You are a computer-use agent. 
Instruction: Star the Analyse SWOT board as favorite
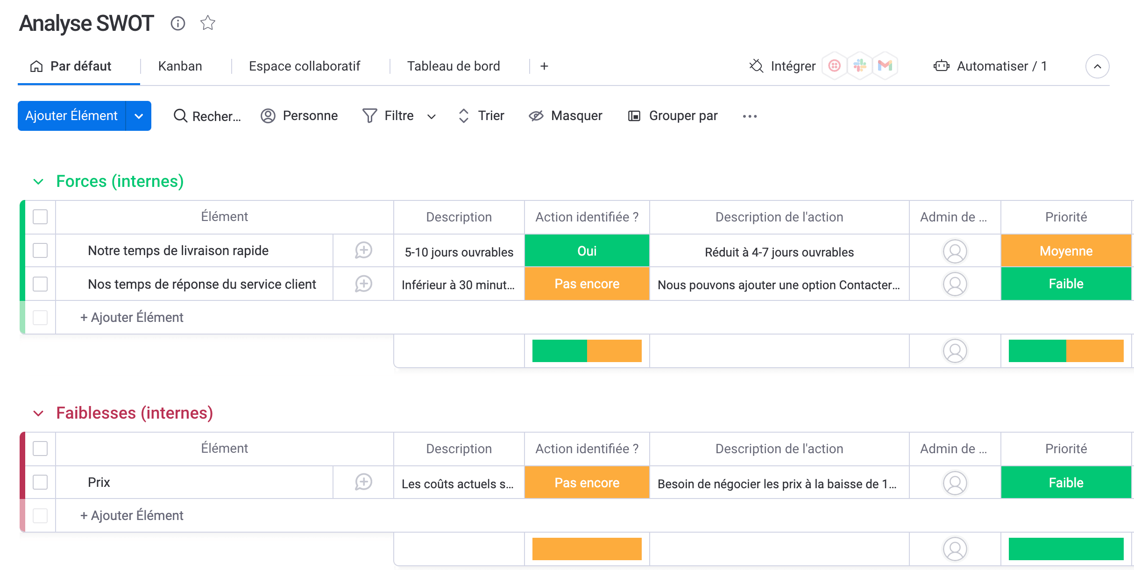pos(208,23)
